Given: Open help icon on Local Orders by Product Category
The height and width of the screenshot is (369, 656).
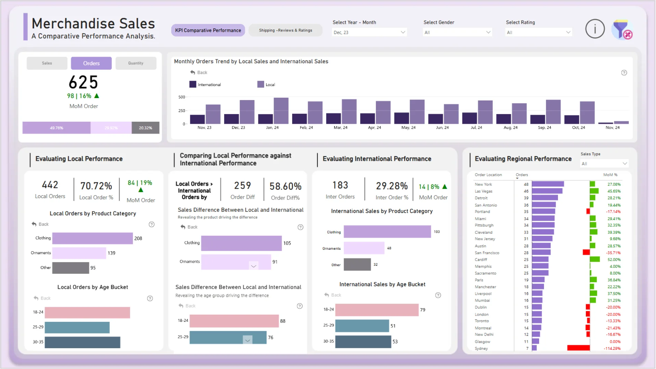Looking at the screenshot, I should coord(152,224).
